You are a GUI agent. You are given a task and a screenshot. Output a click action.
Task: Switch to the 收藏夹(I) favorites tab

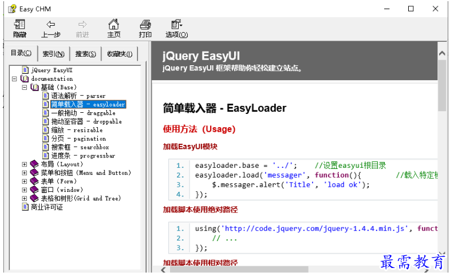(x=120, y=54)
